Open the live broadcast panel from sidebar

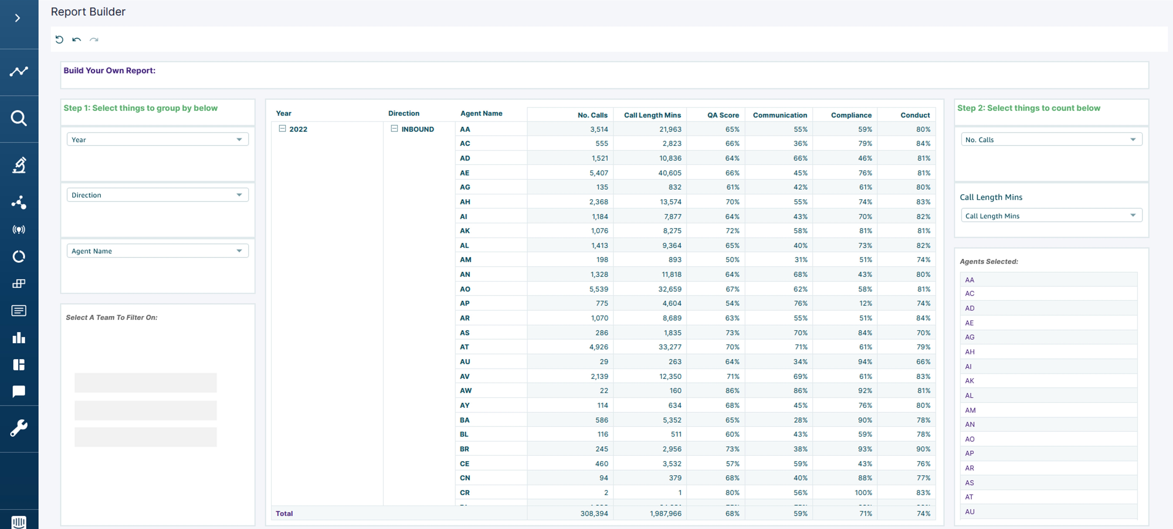pos(19,229)
